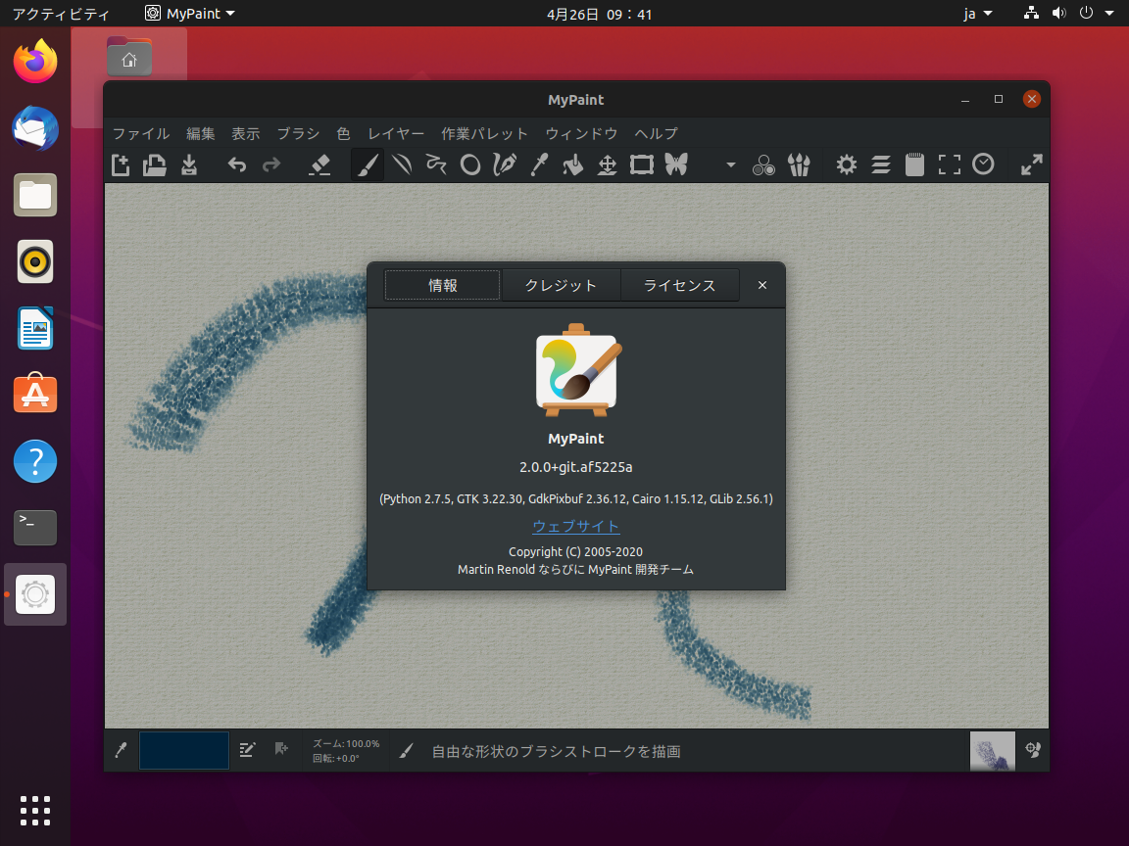The width and height of the screenshot is (1129, 846).
Task: Select the Flood Fill tool
Action: [572, 164]
